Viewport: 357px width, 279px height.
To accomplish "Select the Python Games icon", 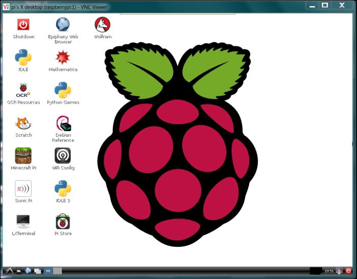I will [x=63, y=90].
